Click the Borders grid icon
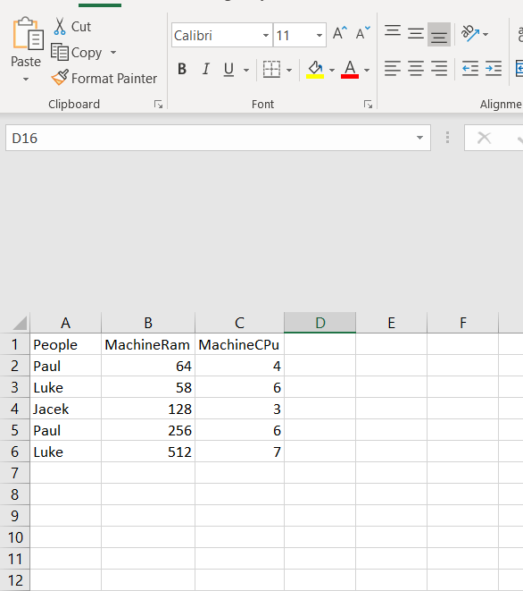523x591 pixels. tap(271, 70)
